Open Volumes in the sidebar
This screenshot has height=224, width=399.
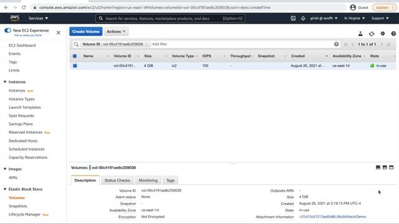click(17, 198)
